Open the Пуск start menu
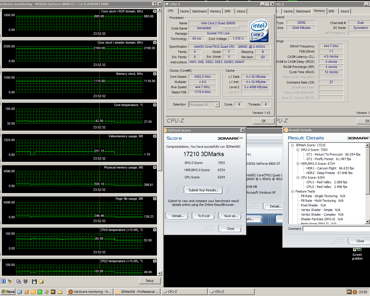 (8, 292)
